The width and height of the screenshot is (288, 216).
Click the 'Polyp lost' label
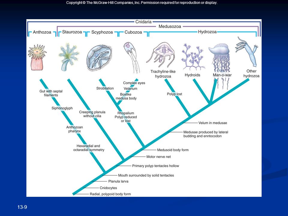pyautogui.click(x=175, y=94)
